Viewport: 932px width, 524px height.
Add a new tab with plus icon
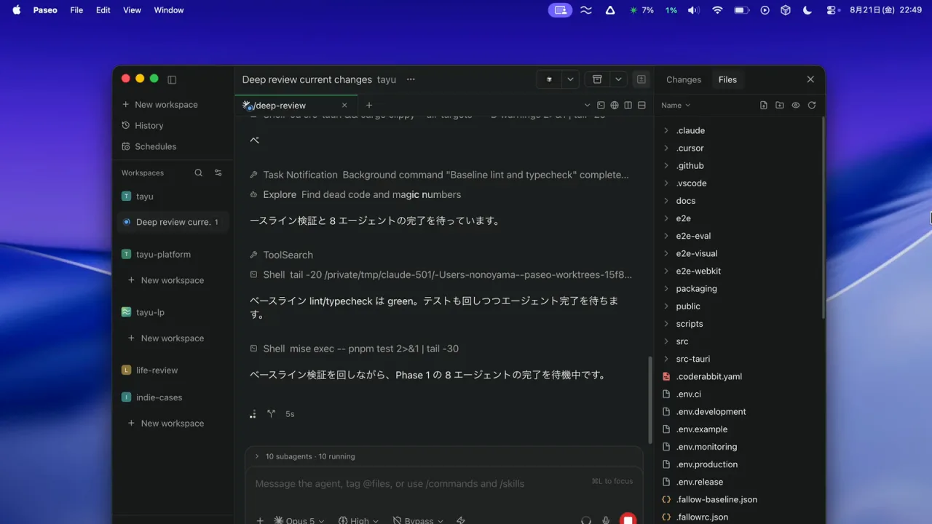click(369, 106)
